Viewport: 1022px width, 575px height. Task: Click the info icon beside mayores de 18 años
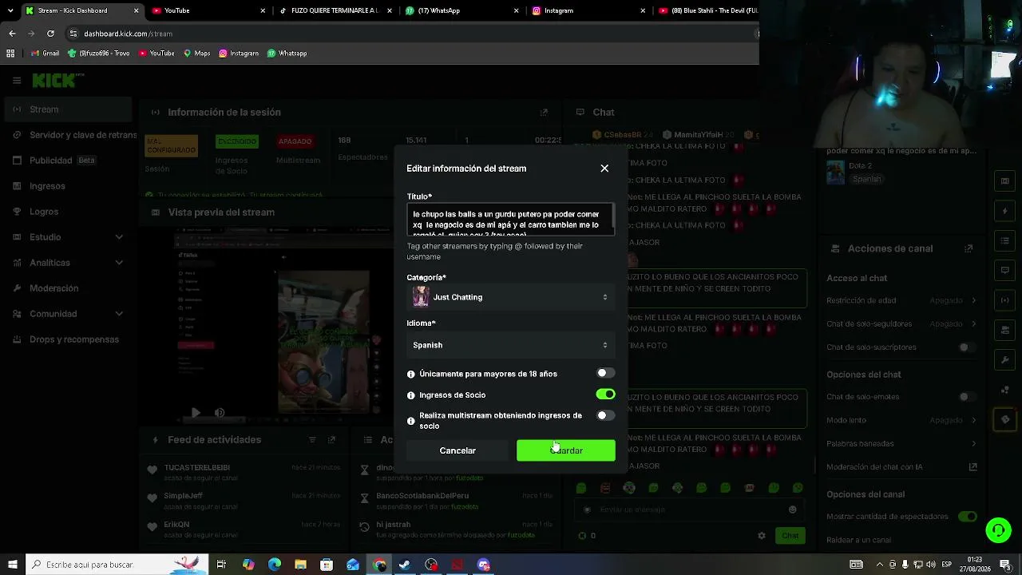coord(411,374)
